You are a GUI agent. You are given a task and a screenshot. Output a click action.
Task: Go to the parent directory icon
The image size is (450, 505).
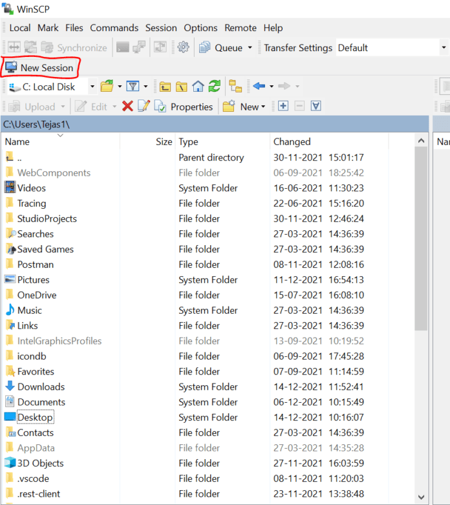166,87
